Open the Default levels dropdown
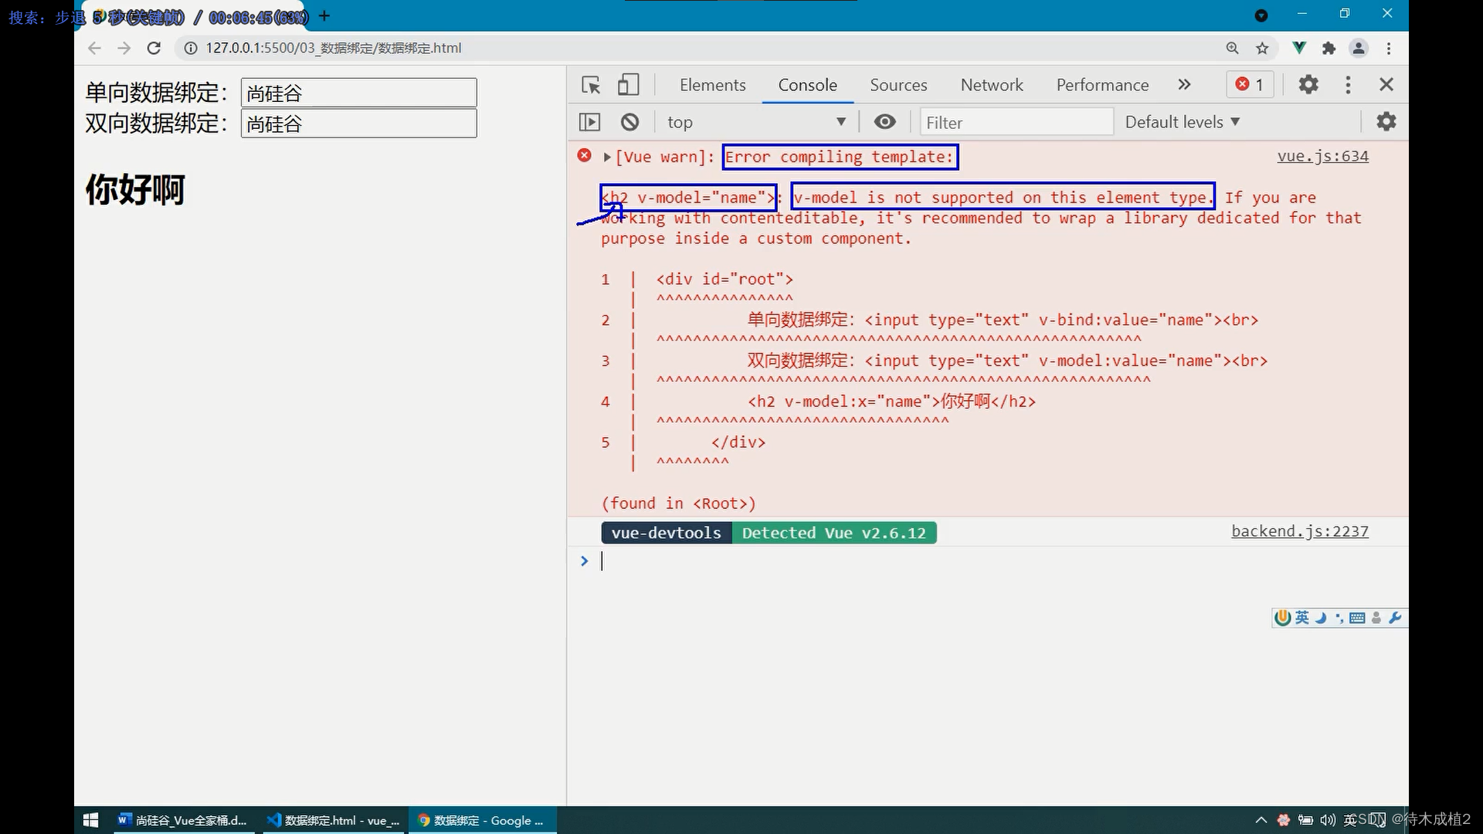Image resolution: width=1483 pixels, height=834 pixels. [x=1183, y=122]
